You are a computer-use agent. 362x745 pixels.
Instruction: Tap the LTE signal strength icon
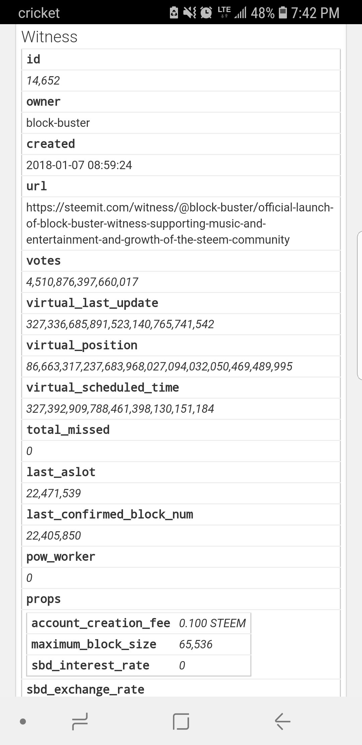(232, 12)
